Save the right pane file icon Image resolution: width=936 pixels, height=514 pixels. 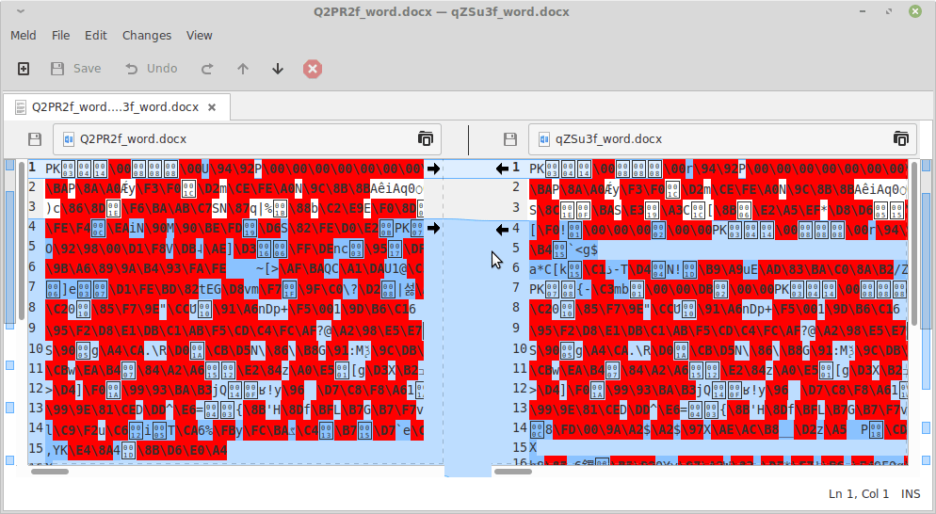(509, 139)
